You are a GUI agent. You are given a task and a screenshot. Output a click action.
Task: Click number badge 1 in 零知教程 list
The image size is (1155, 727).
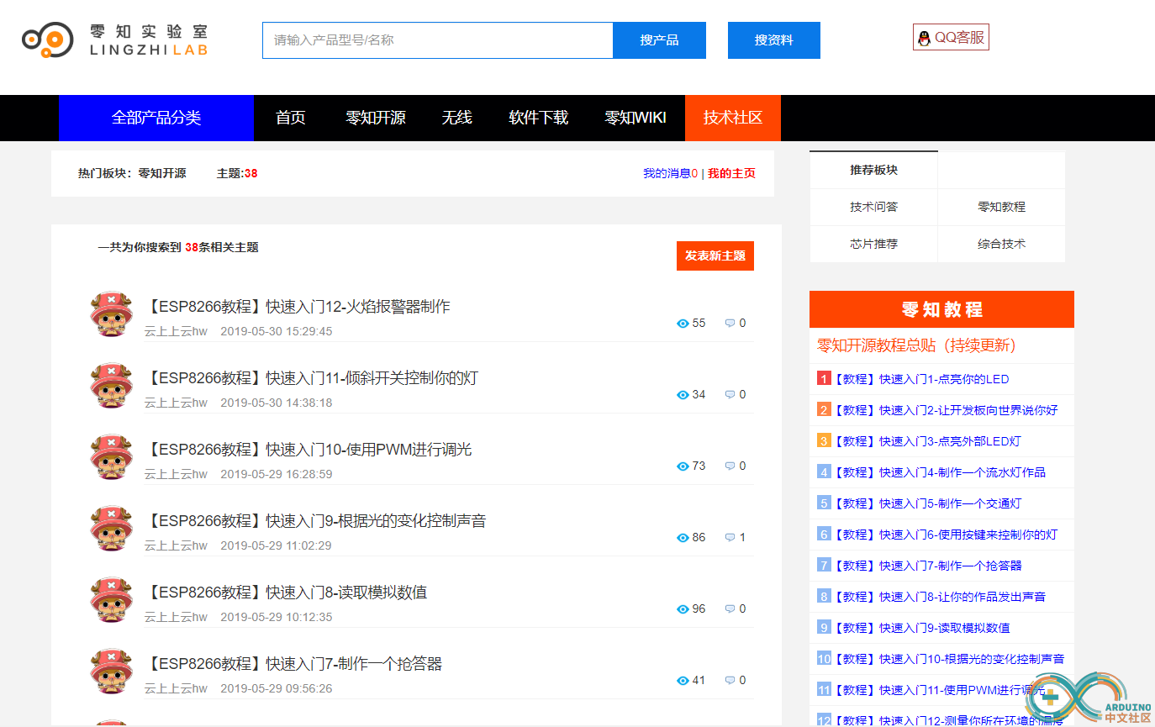pyautogui.click(x=824, y=379)
